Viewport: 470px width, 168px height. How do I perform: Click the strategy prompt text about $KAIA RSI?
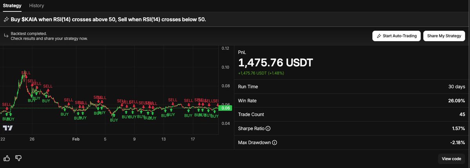coord(108,20)
